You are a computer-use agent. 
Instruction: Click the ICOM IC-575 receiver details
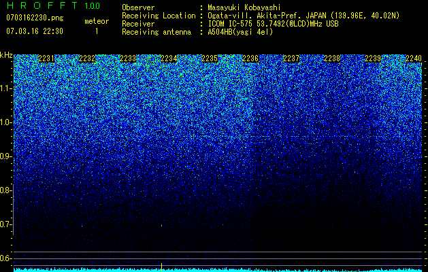(273, 24)
